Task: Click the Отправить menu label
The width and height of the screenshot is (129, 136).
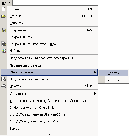Action: [x=18, y=93]
